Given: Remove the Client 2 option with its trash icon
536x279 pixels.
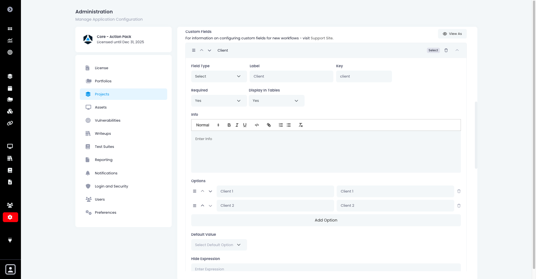Looking at the screenshot, I should point(459,206).
